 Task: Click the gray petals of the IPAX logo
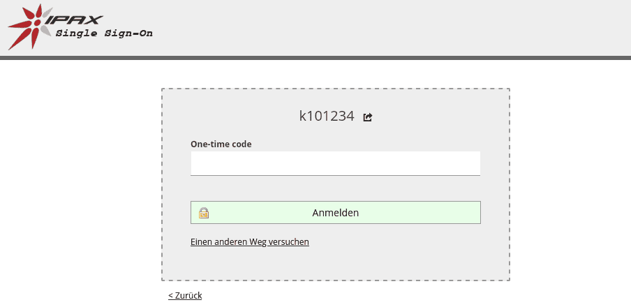46,17
